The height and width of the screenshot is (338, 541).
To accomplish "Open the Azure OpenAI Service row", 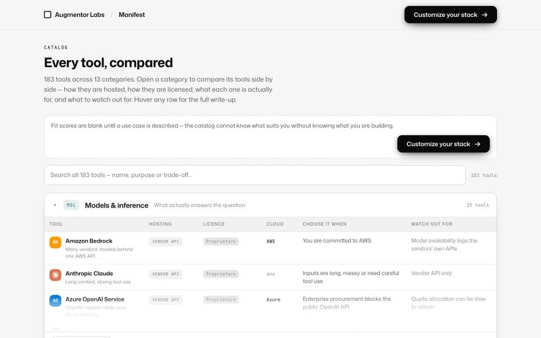I will (270, 306).
